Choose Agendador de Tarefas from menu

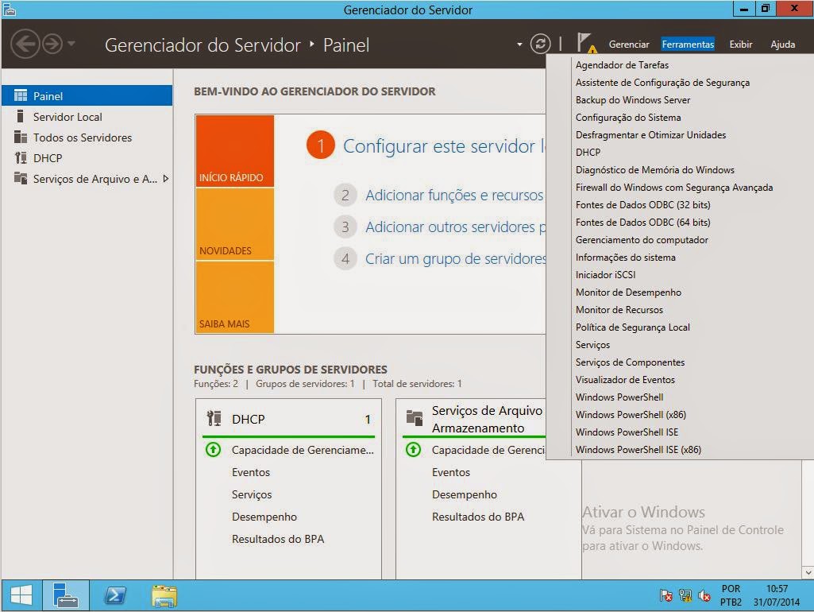click(x=621, y=65)
